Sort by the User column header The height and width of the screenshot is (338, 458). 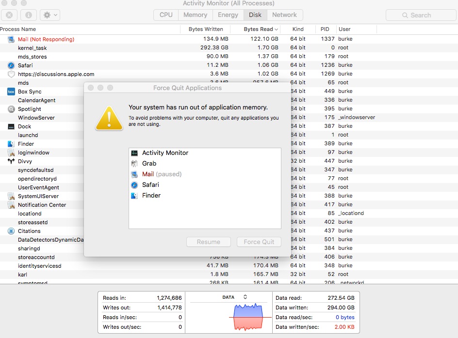click(344, 29)
